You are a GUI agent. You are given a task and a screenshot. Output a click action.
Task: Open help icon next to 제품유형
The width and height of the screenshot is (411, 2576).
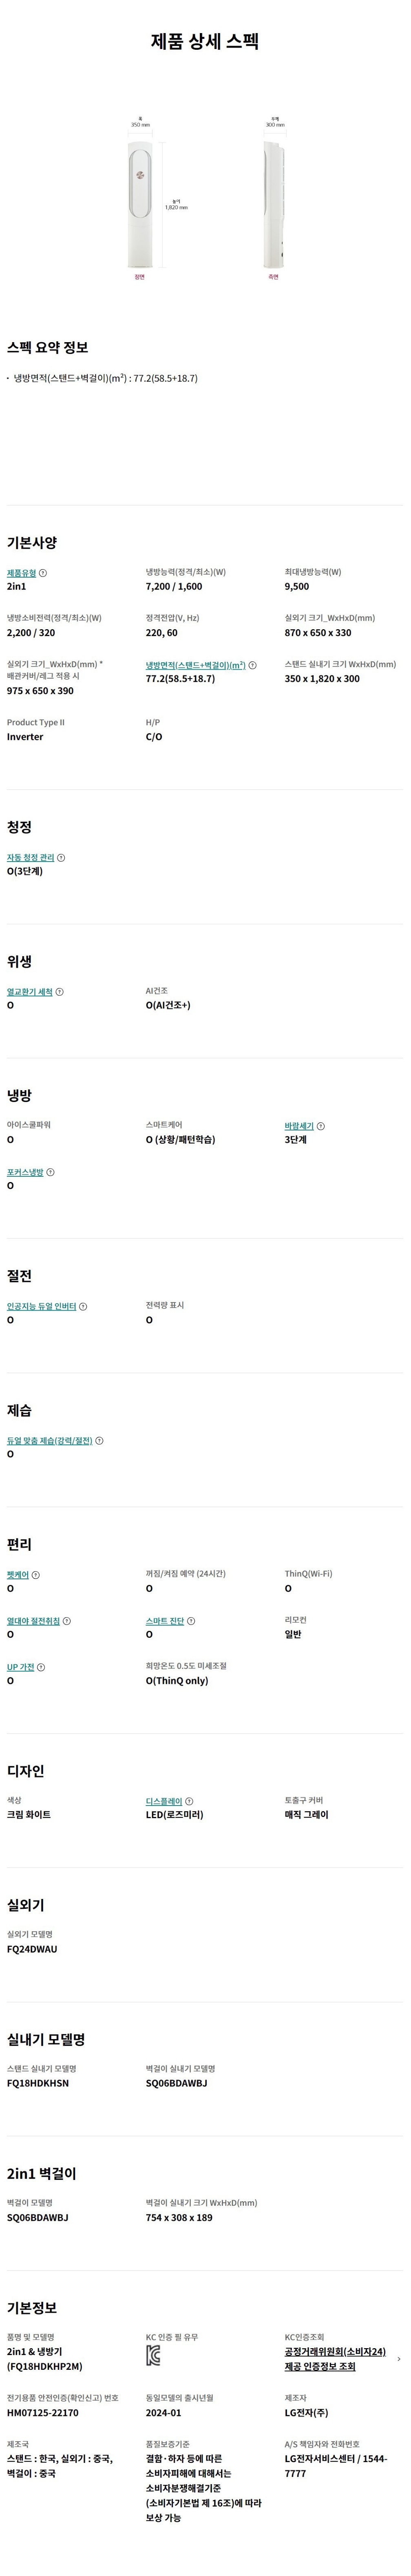43,573
